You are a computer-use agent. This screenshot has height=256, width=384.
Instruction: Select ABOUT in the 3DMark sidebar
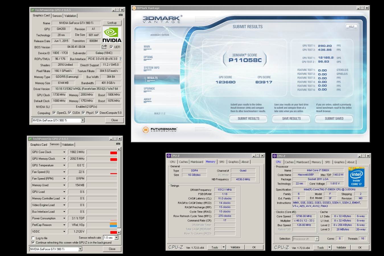pos(147,99)
